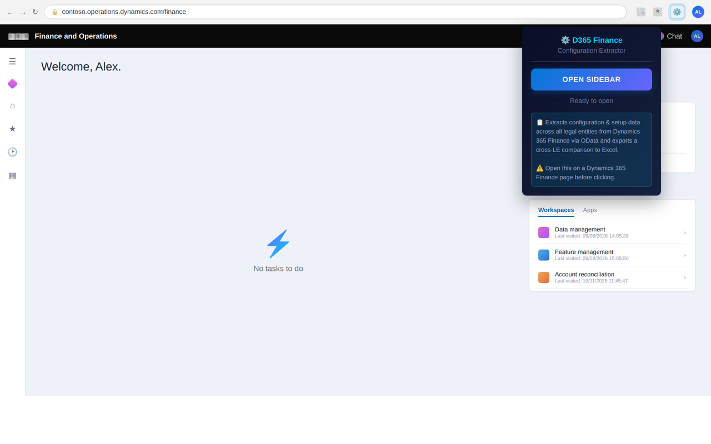Open the Feature management workspace

coord(612,255)
